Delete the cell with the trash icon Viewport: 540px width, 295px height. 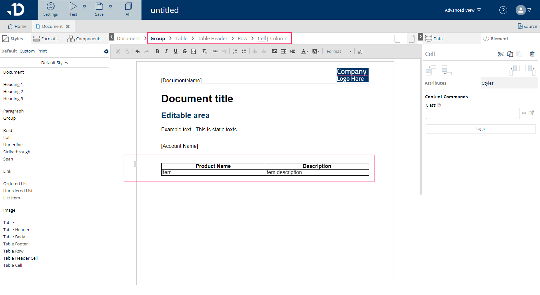coord(532,54)
